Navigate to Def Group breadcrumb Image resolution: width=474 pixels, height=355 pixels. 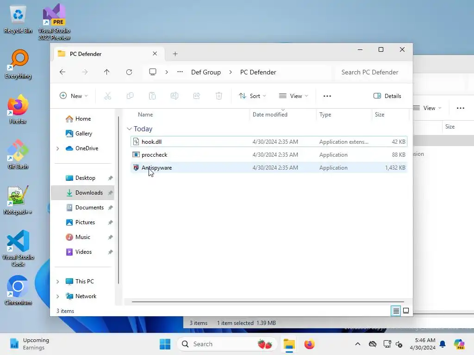point(206,72)
